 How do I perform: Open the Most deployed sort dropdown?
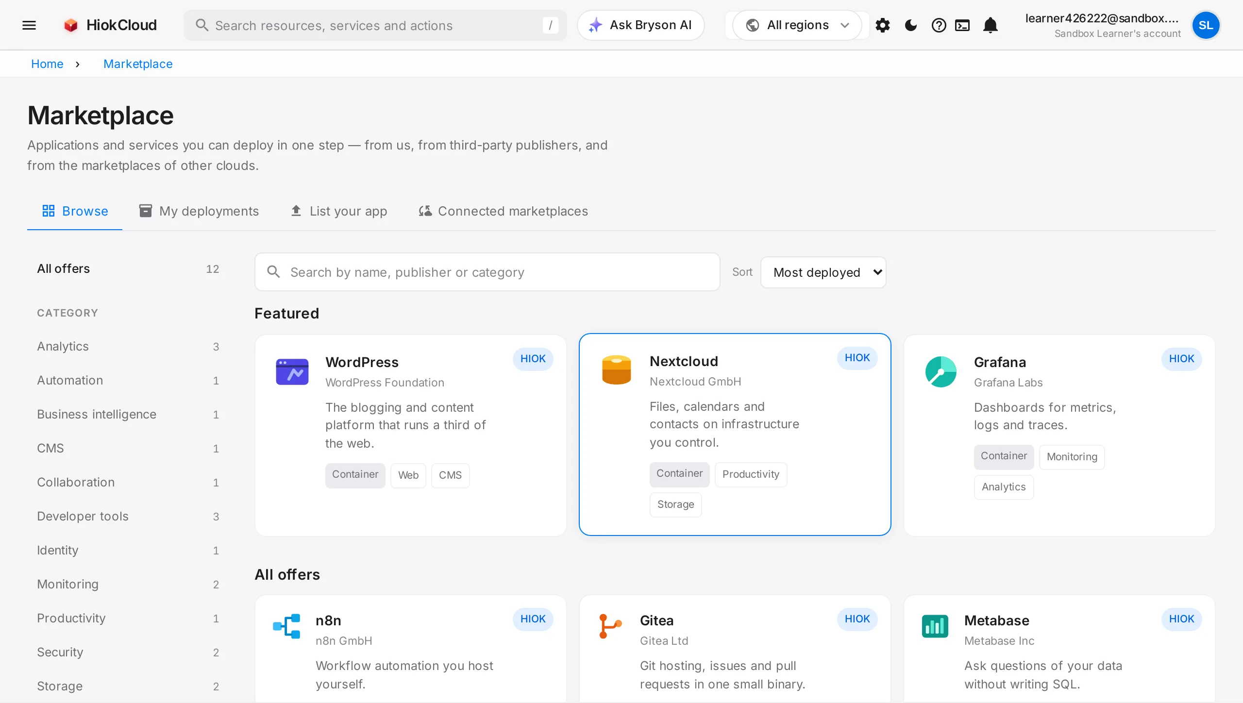(823, 272)
